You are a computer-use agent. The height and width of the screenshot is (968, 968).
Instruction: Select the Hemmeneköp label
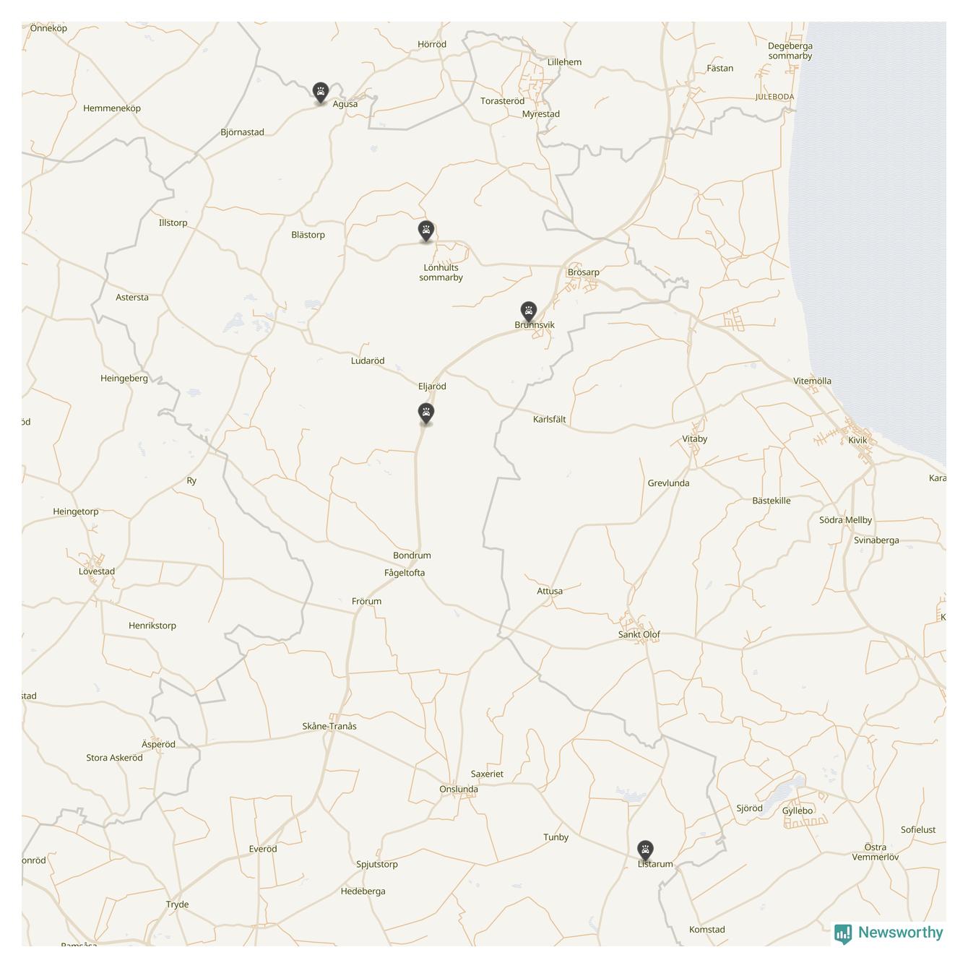(112, 108)
